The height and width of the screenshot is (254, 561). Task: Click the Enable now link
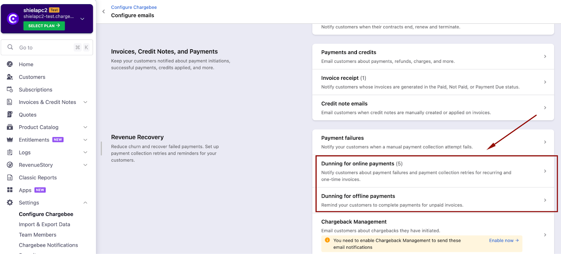503,240
